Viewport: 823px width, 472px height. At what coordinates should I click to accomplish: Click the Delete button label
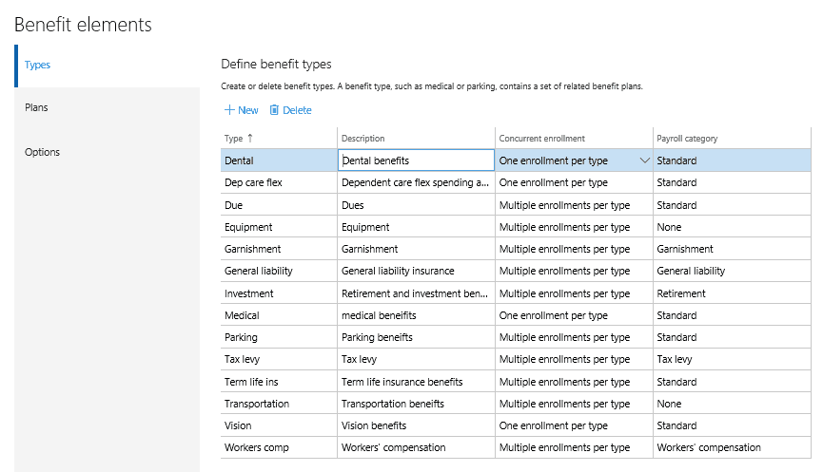pos(297,110)
